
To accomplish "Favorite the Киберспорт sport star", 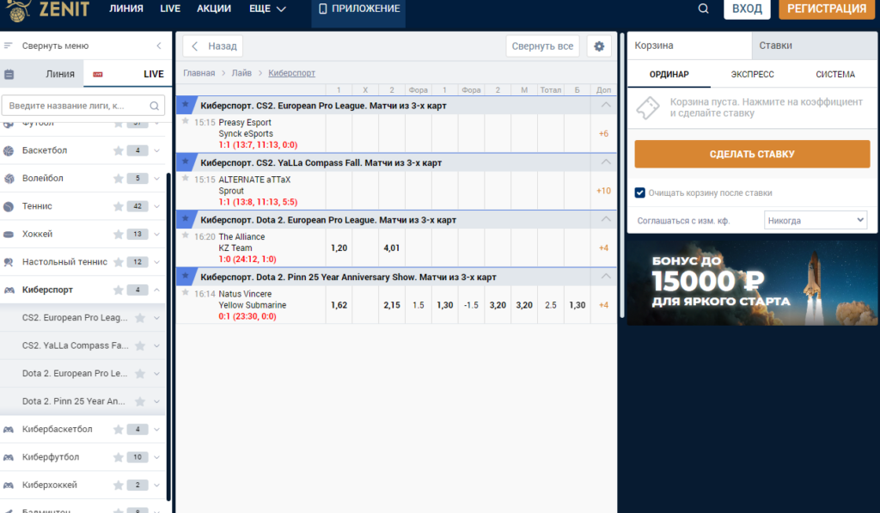I will (118, 290).
